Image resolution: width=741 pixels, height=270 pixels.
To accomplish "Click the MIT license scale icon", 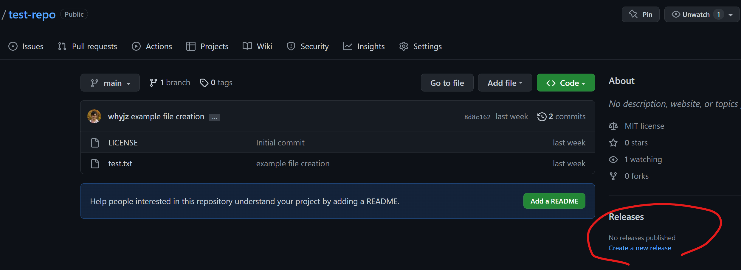I will (x=613, y=126).
